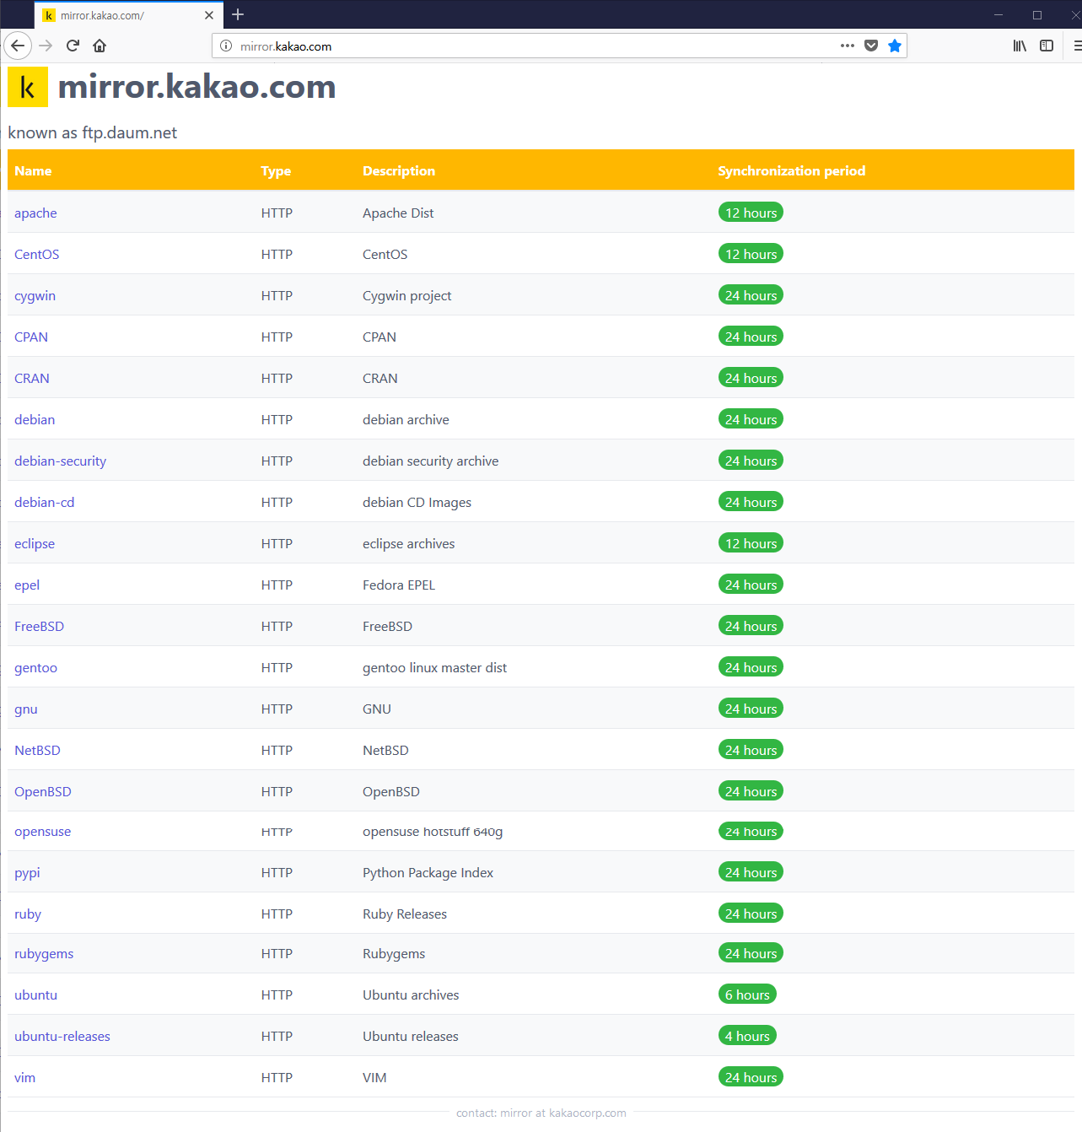Open the CentOS mirror link
Image resolution: width=1082 pixels, height=1132 pixels.
click(x=36, y=254)
